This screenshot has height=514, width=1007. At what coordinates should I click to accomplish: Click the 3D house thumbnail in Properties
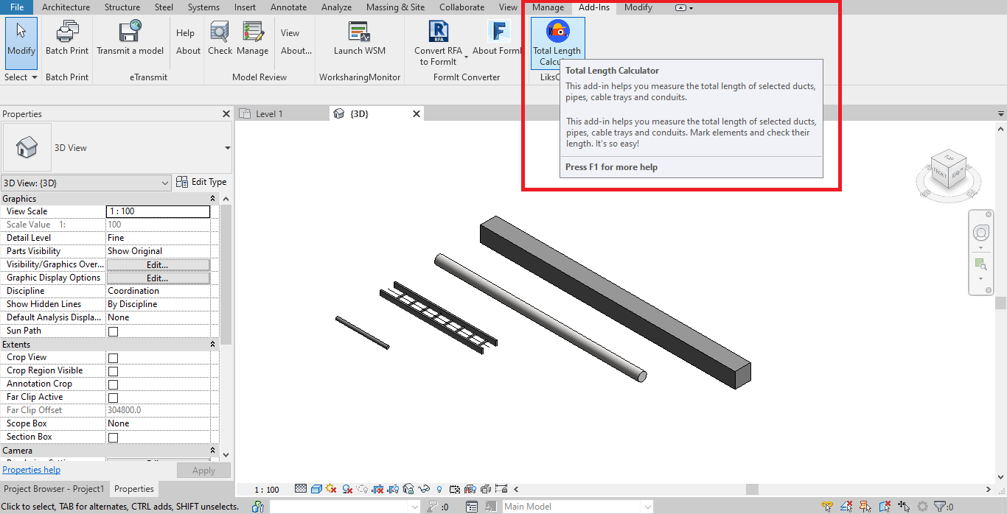[27, 147]
